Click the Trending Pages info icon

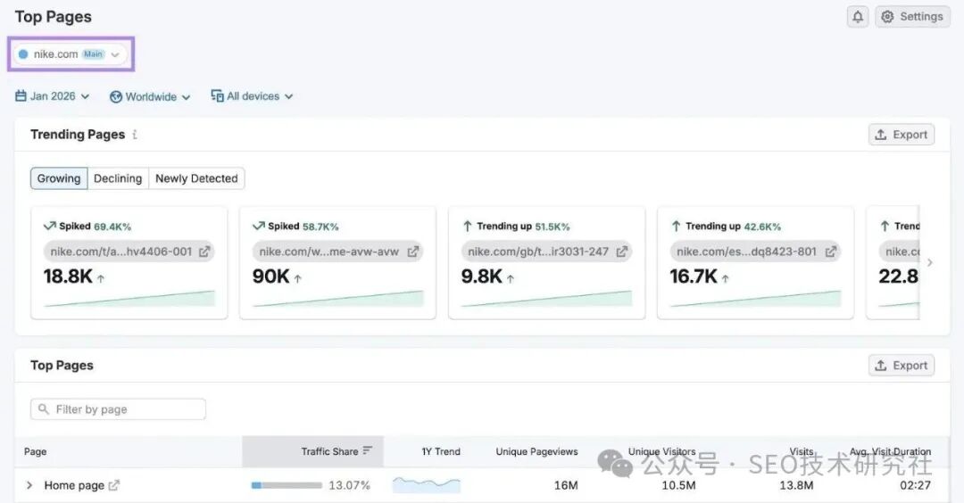135,135
